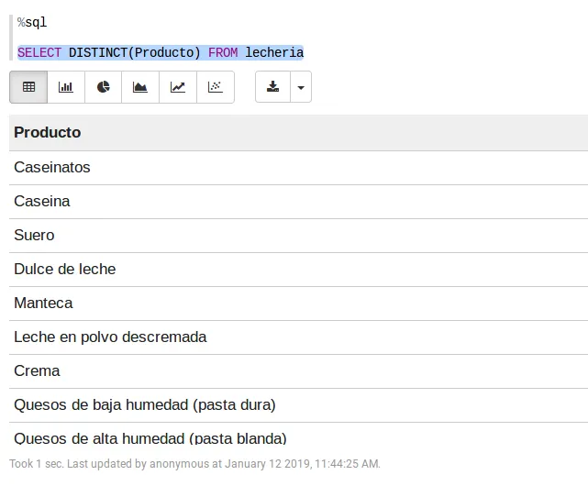The width and height of the screenshot is (588, 486).
Task: Show results as area chart
Action: click(140, 87)
